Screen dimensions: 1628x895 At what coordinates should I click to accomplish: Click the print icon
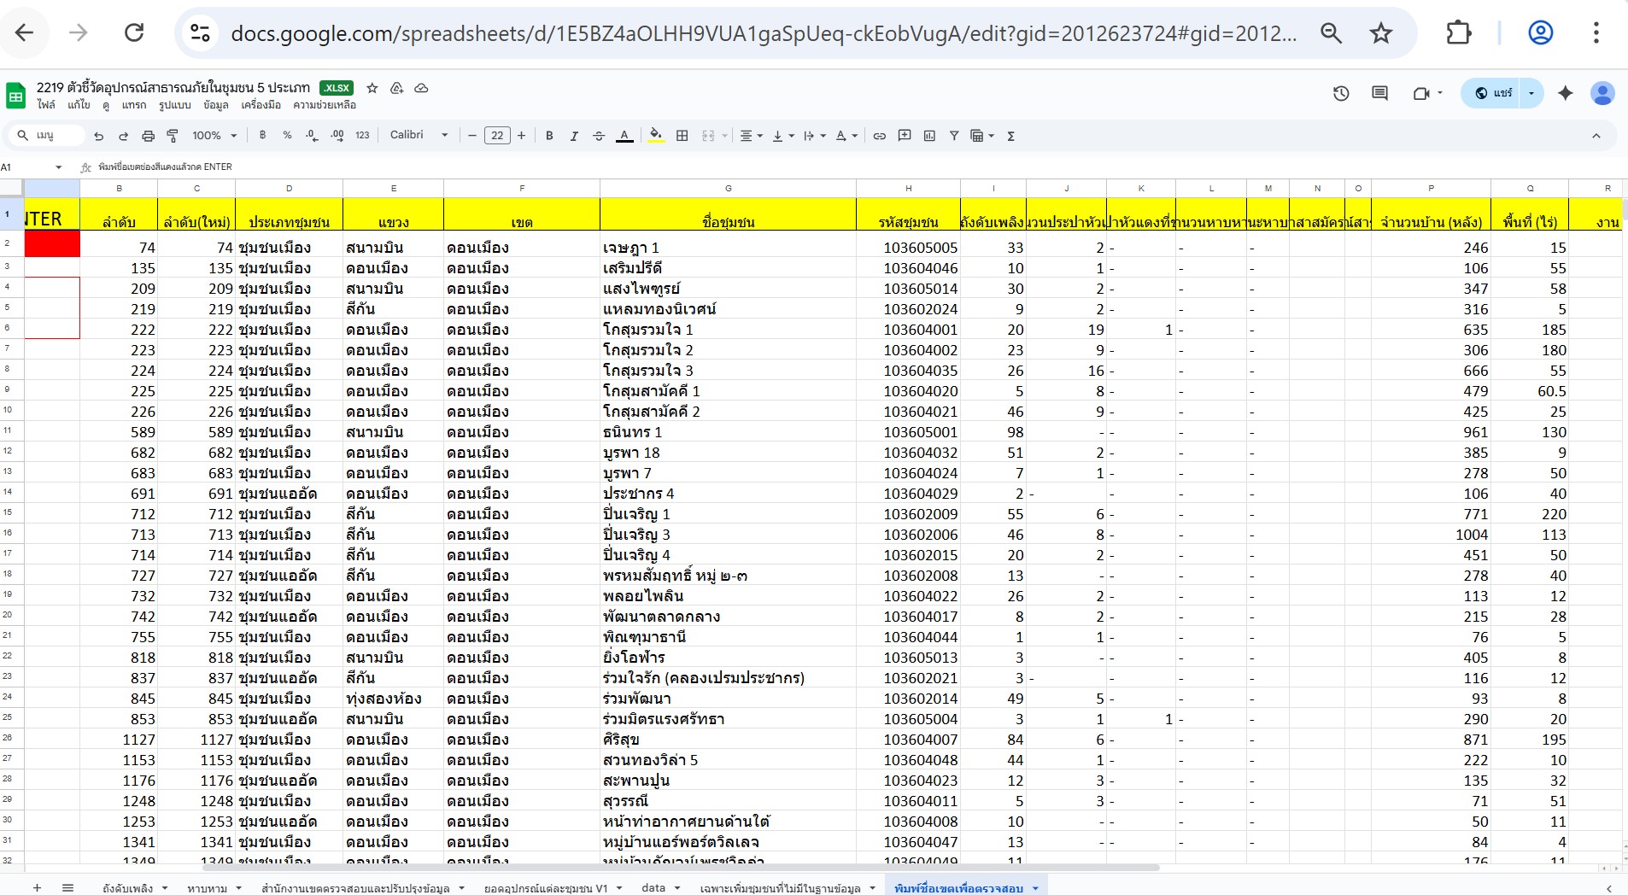tap(148, 136)
